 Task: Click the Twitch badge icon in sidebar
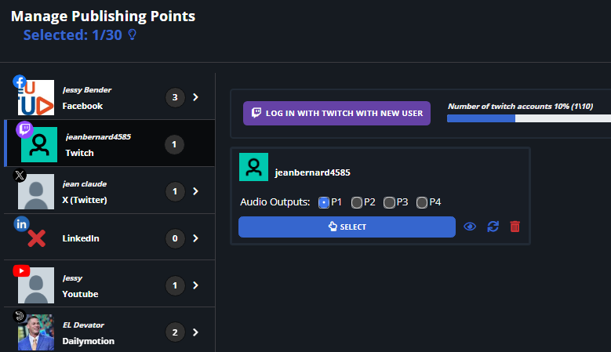(24, 129)
